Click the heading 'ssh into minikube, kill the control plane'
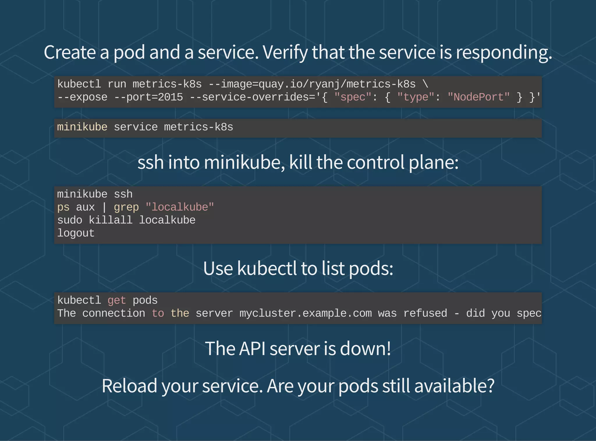The image size is (596, 441). (x=298, y=162)
